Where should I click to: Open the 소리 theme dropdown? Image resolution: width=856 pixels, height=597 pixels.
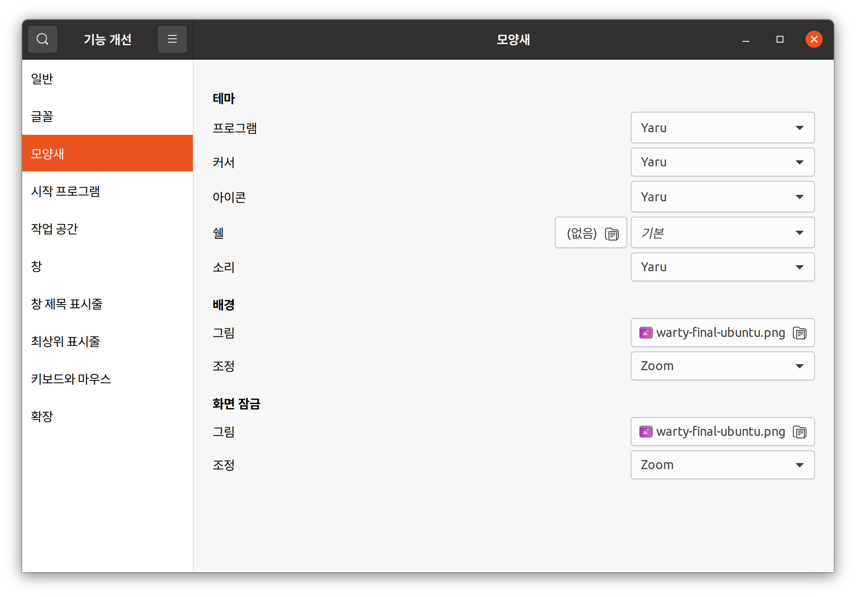point(722,267)
